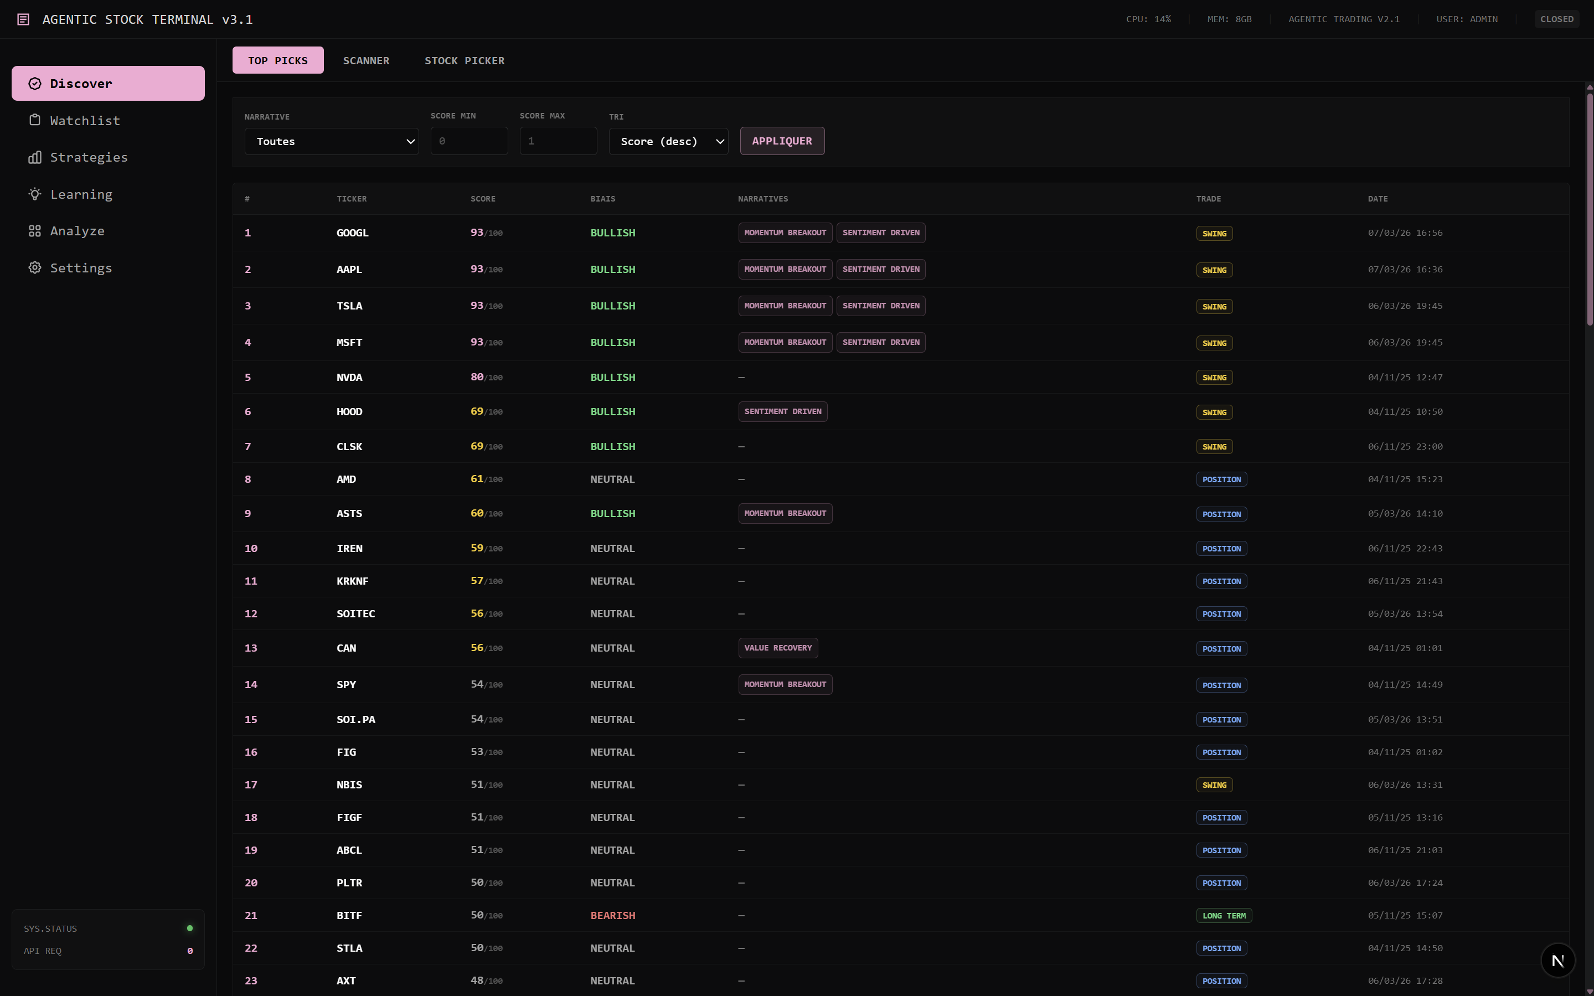Focus the Score Max input field
The width and height of the screenshot is (1594, 996).
558,142
